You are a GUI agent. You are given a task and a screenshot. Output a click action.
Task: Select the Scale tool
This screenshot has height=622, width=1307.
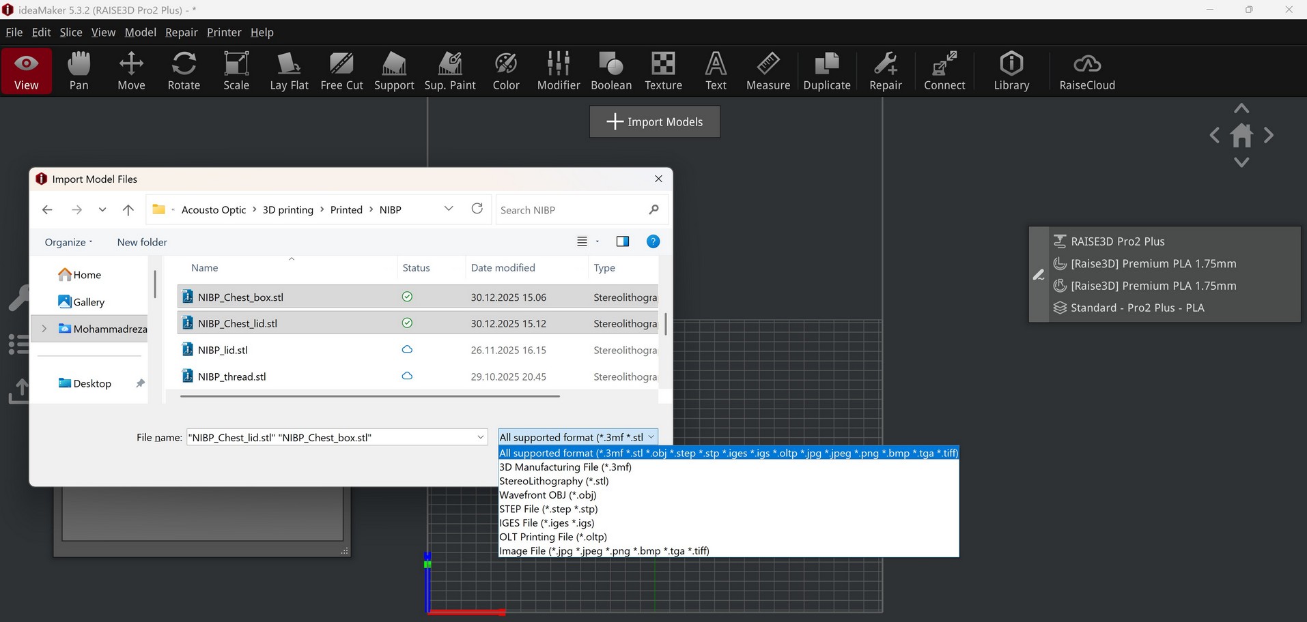(236, 71)
